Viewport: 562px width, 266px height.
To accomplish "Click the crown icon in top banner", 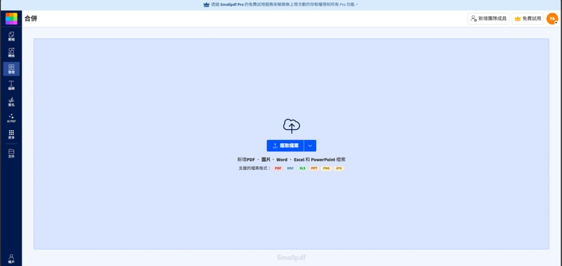I will coord(206,5).
